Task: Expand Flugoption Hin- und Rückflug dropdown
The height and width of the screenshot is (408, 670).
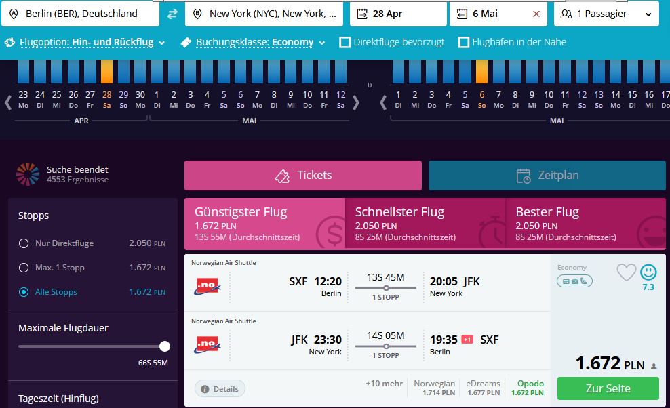Action: tap(85, 42)
